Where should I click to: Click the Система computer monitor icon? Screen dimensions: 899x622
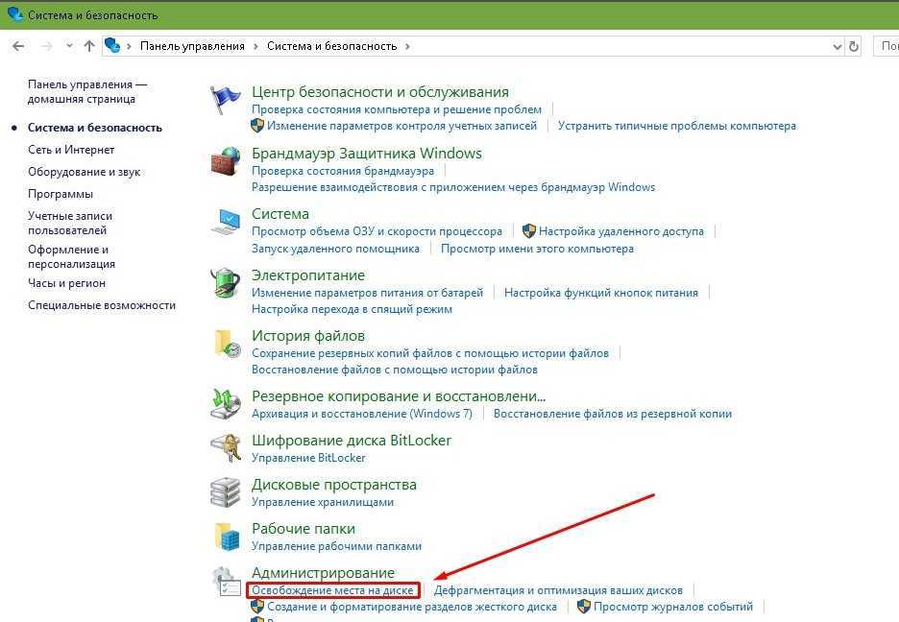[226, 222]
